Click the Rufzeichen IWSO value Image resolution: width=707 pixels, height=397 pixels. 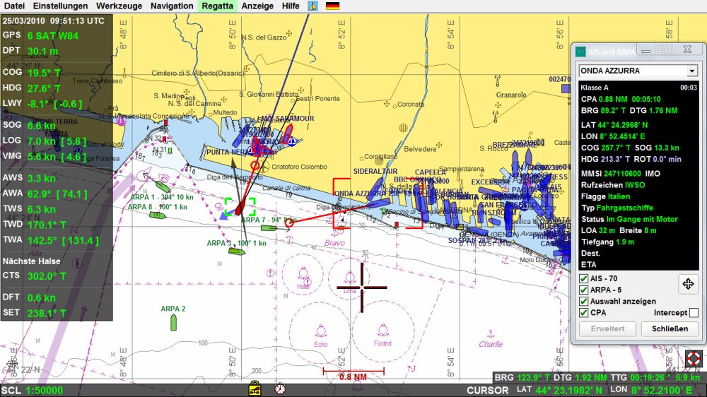pos(635,185)
